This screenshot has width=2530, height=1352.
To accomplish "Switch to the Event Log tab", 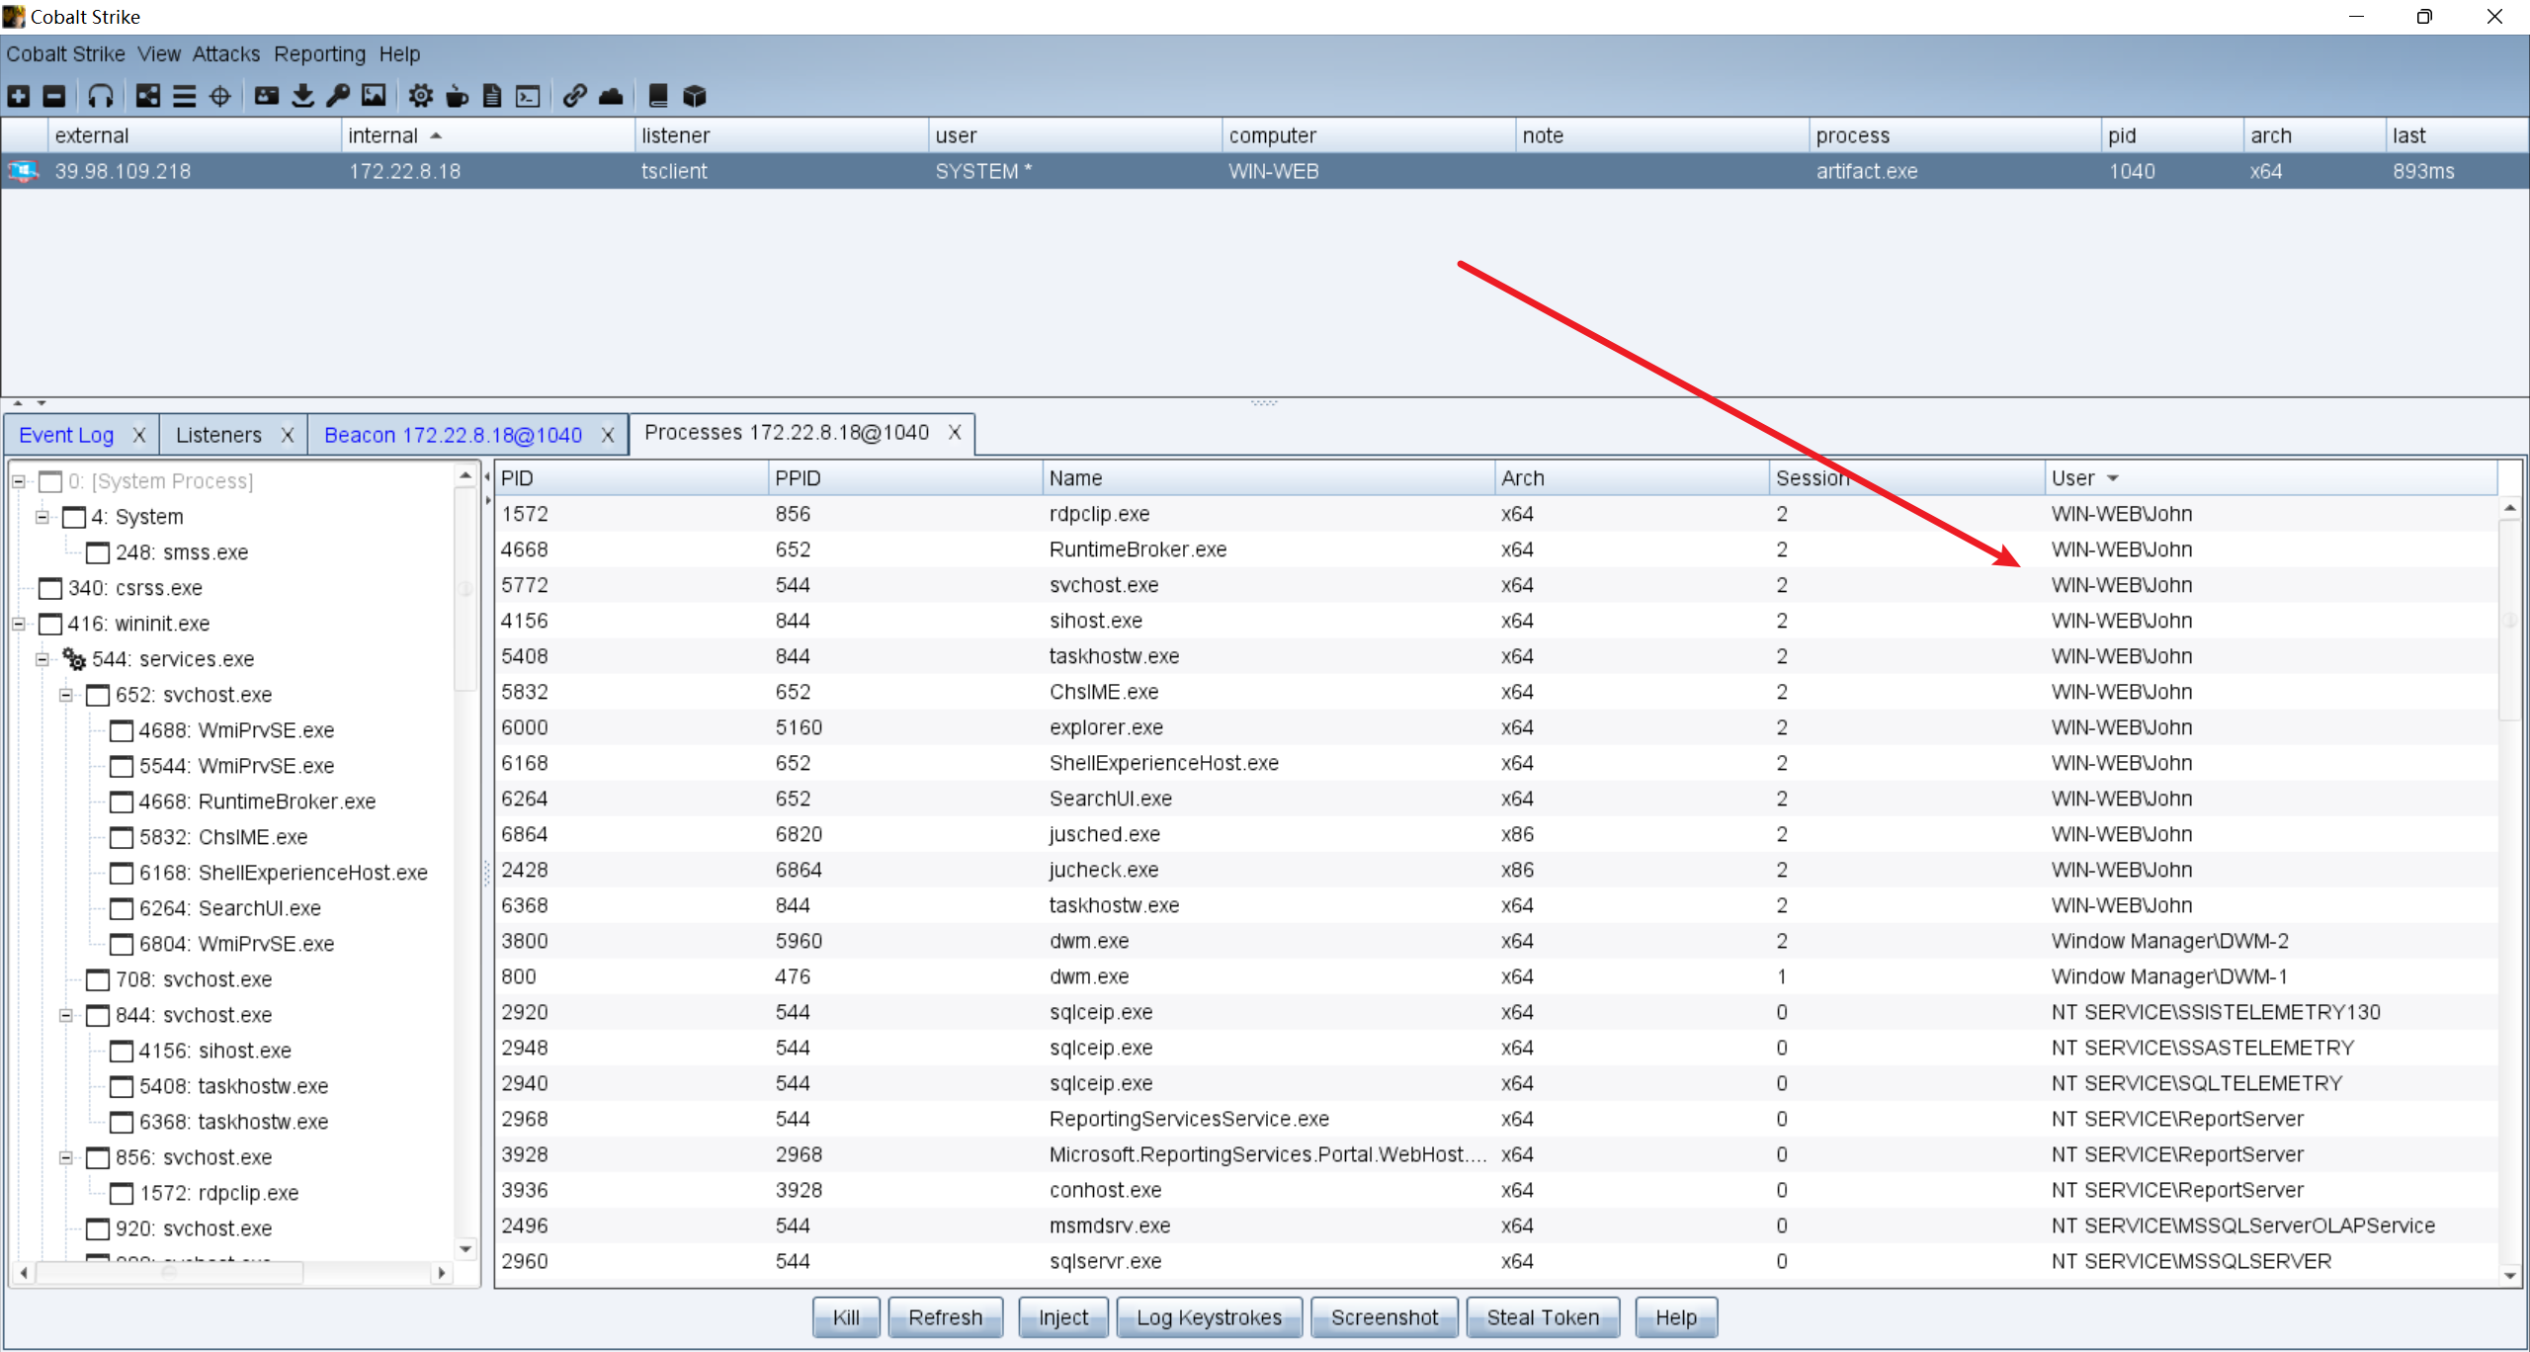I will (x=66, y=435).
